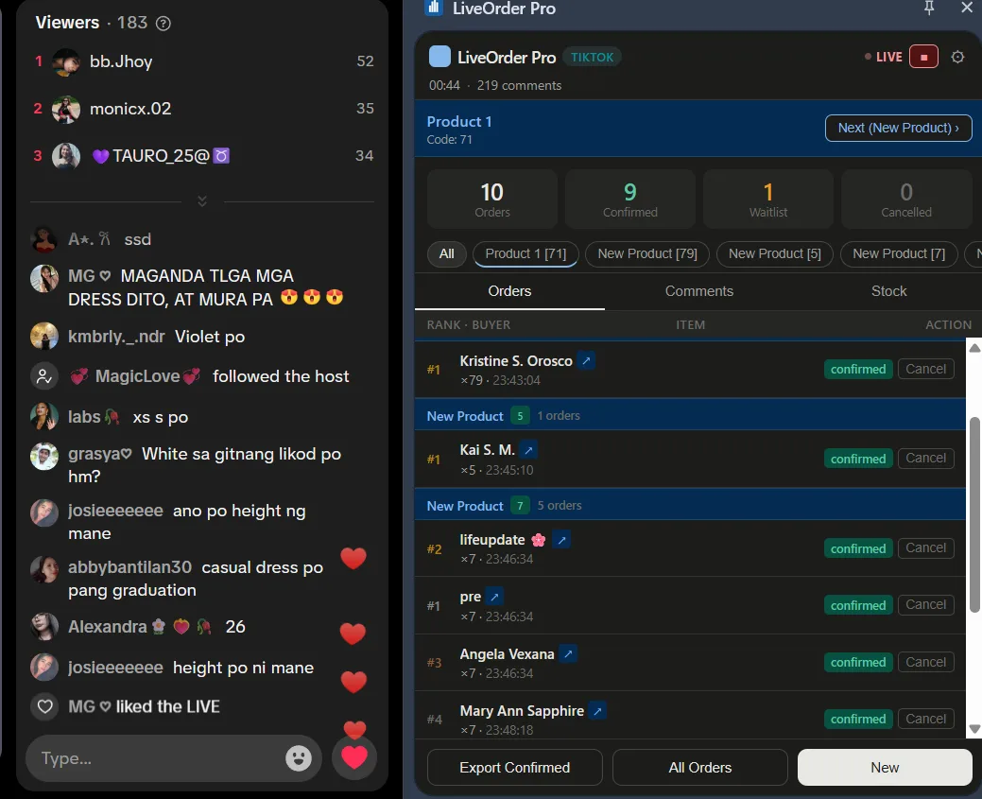Close the LiveOrder Pro panel
The width and height of the screenshot is (982, 799).
tap(966, 8)
